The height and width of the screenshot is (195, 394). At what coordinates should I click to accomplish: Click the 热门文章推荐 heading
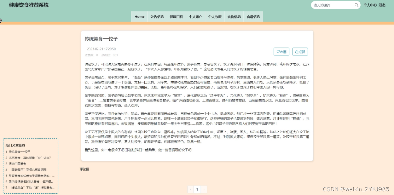pos(16,145)
